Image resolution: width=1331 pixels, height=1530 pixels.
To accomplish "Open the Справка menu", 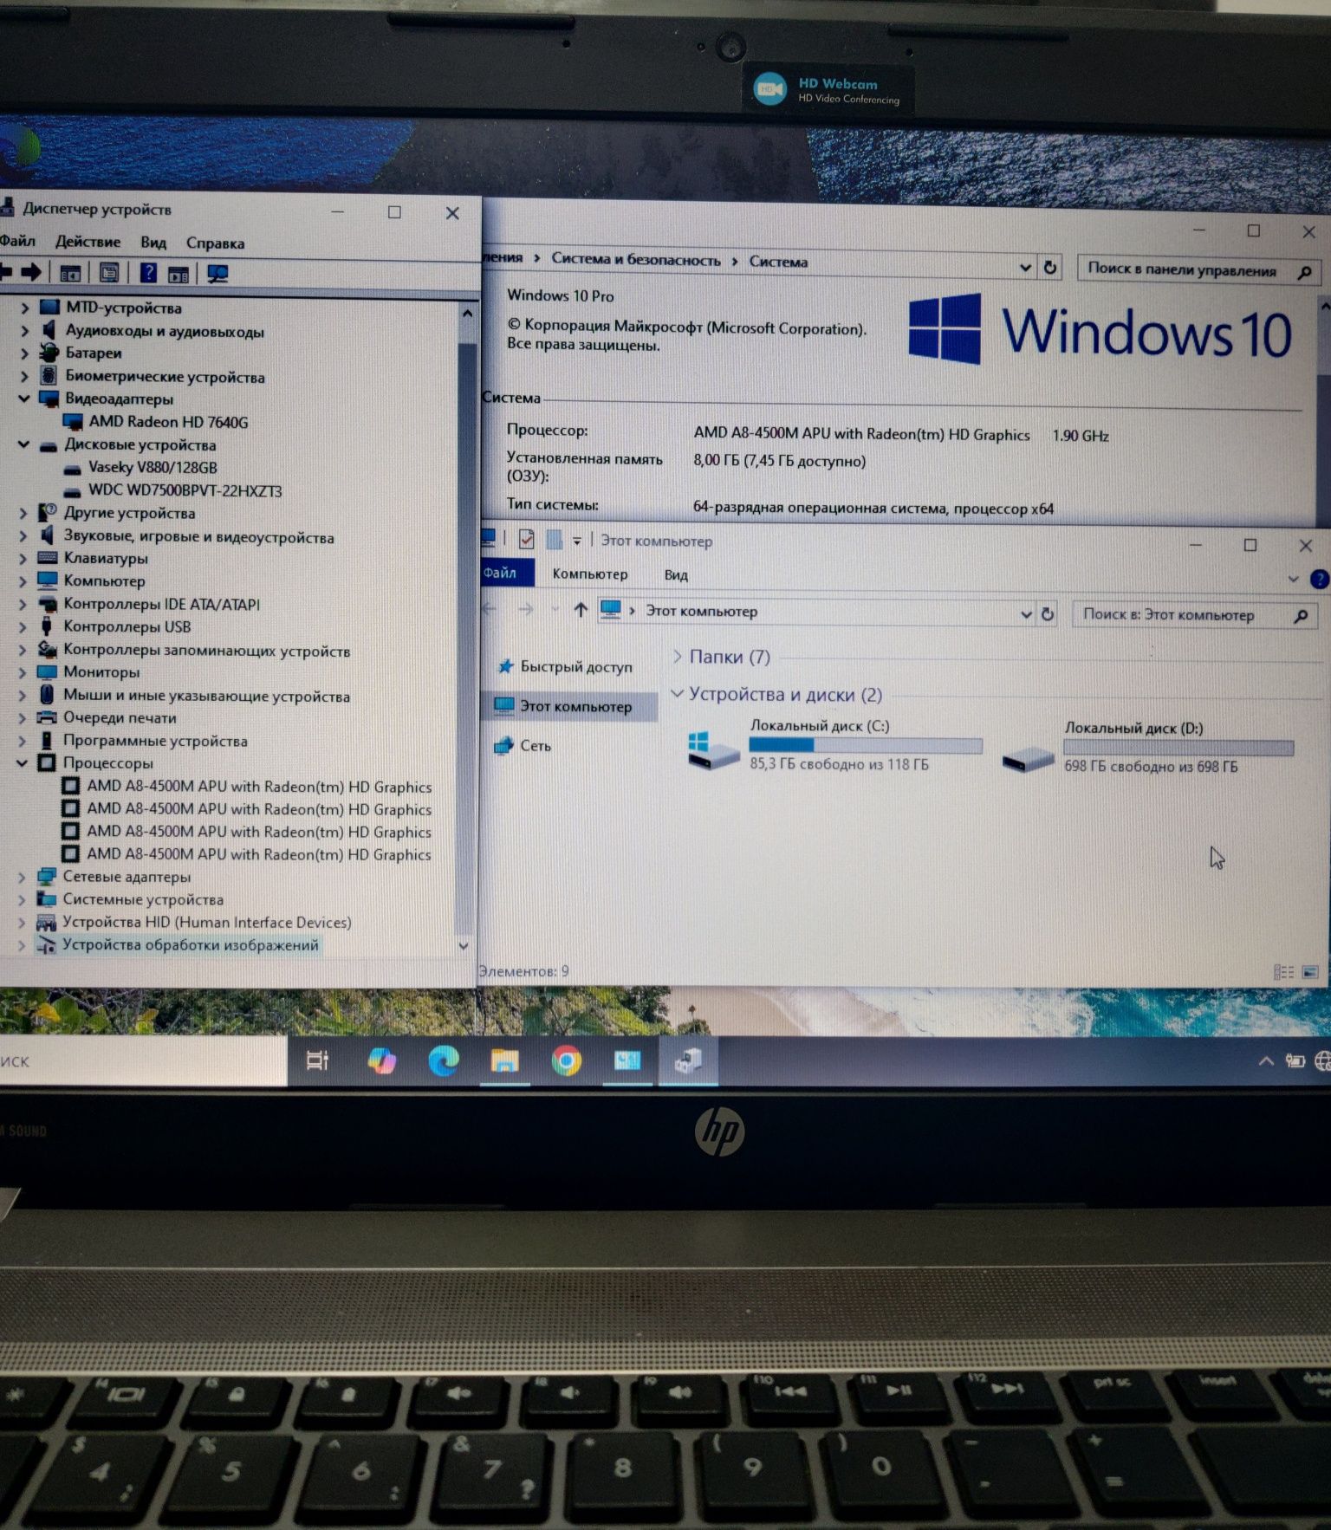I will [x=215, y=243].
